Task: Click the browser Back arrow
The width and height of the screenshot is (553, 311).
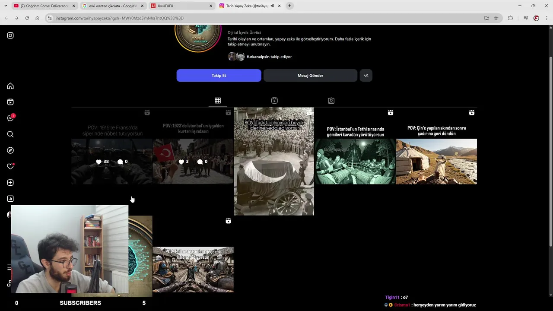Action: click(x=6, y=18)
